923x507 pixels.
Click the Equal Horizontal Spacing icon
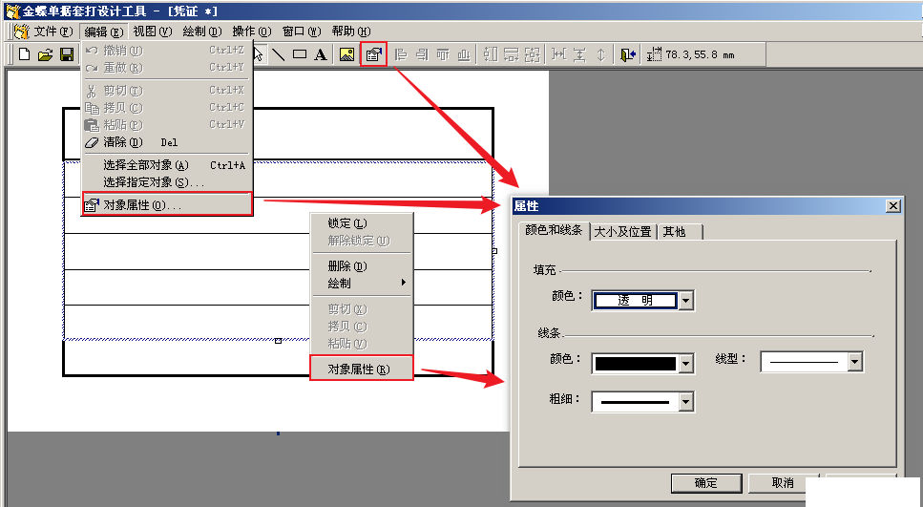click(x=558, y=54)
